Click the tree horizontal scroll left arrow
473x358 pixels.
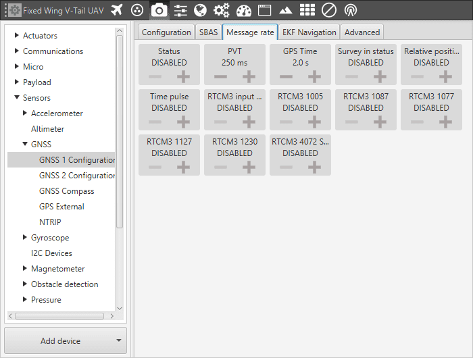(x=10, y=315)
